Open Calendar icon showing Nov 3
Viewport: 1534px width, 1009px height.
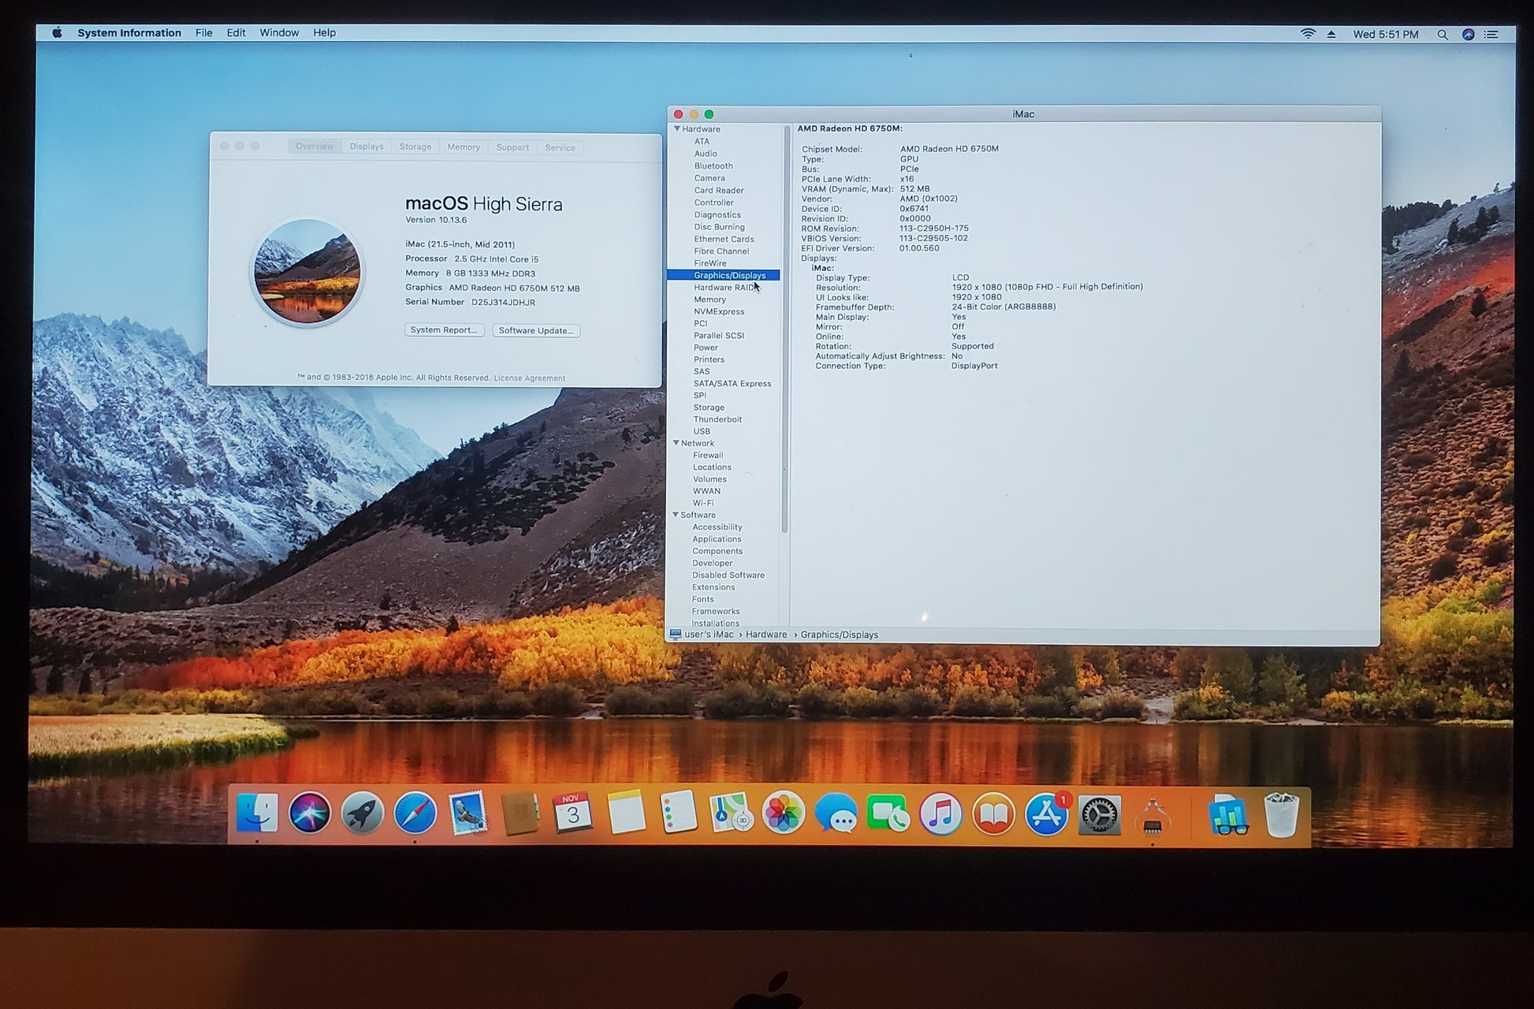(573, 813)
